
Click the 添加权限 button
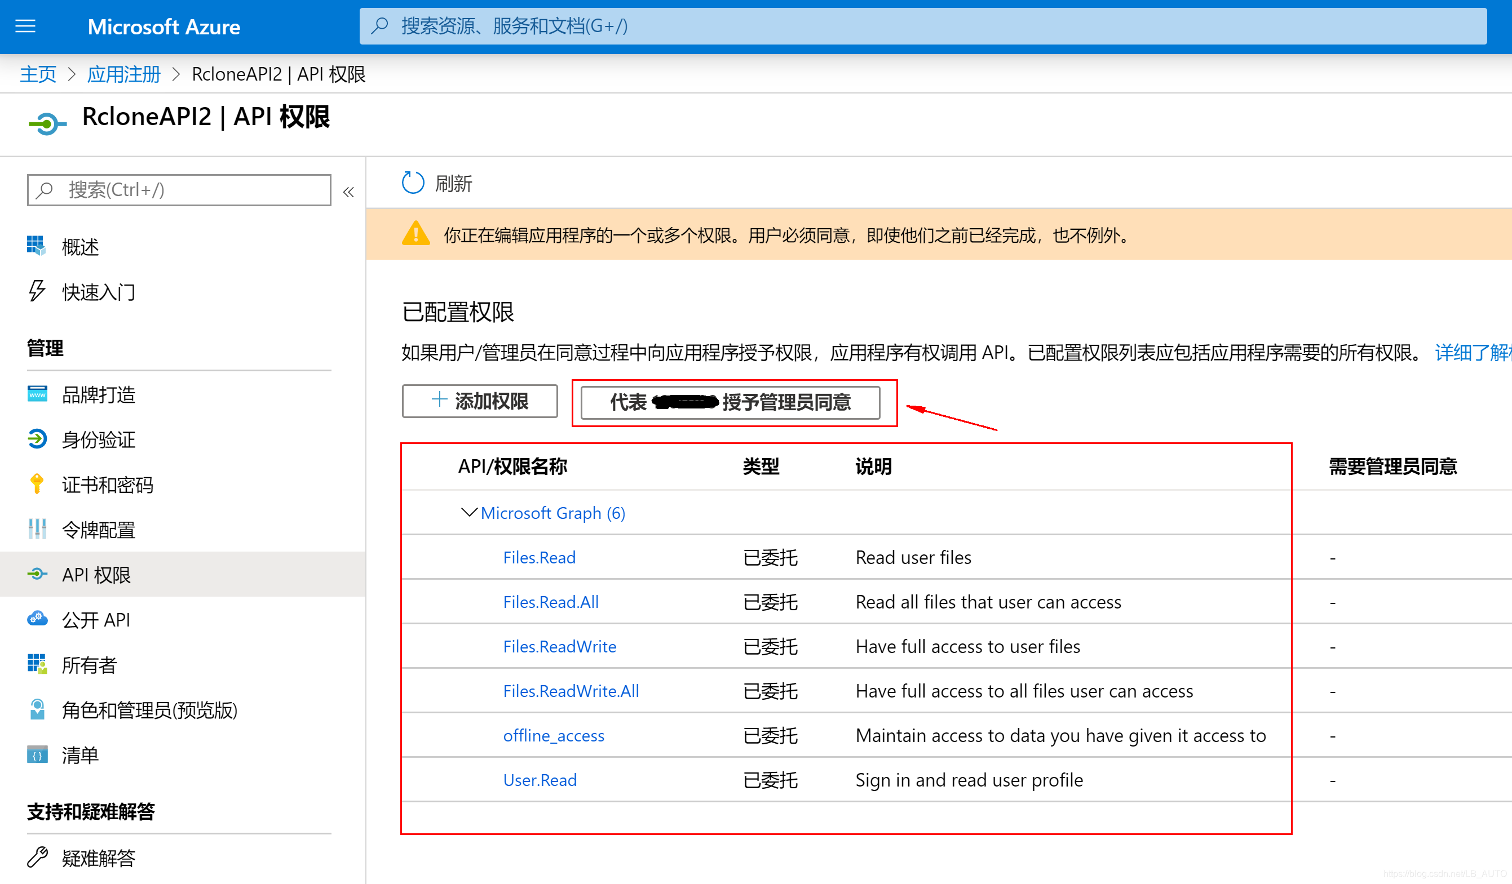(x=479, y=401)
